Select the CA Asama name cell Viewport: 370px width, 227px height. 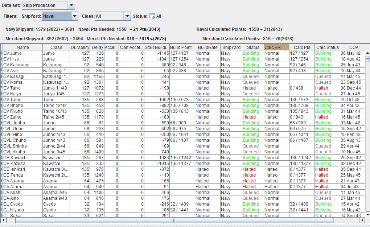tap(22, 181)
